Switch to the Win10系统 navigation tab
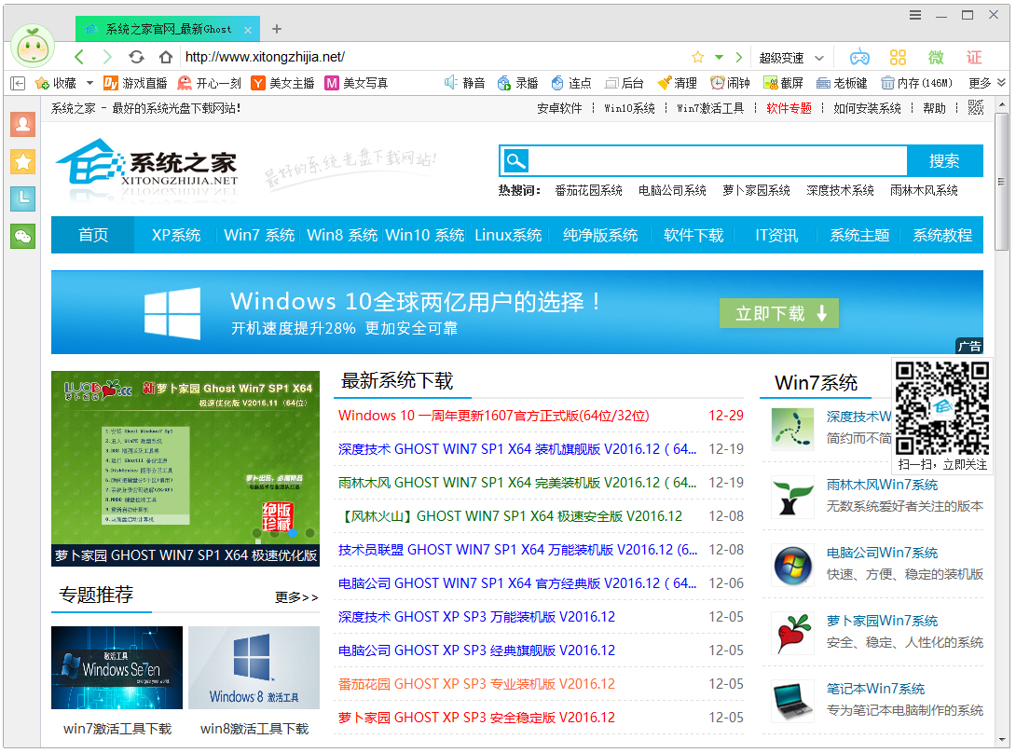Image resolution: width=1016 pixels, height=753 pixels. [425, 236]
